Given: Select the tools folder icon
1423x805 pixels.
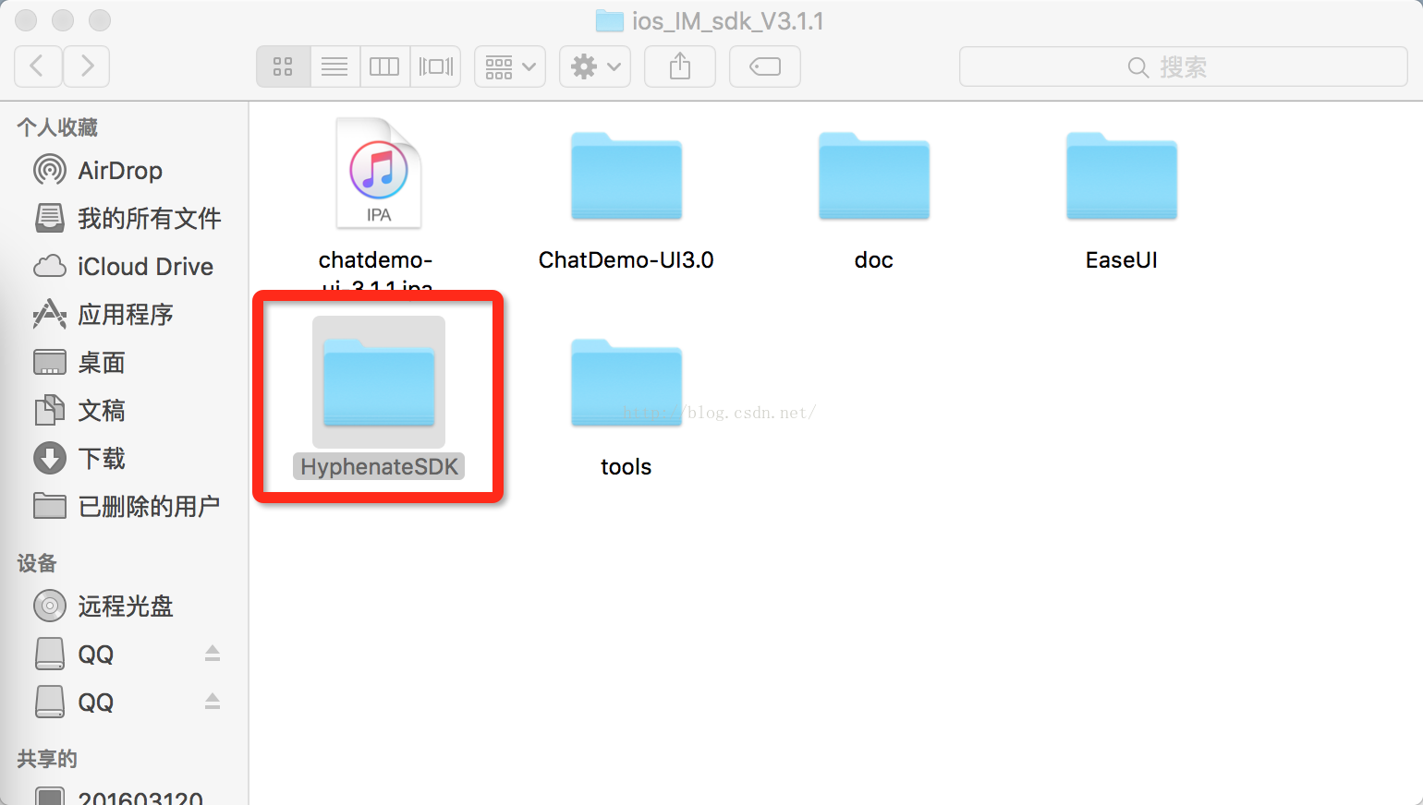Looking at the screenshot, I should (626, 382).
